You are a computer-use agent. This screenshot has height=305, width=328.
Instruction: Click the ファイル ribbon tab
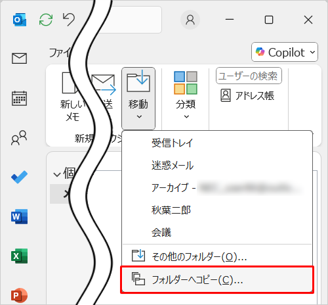(x=60, y=53)
